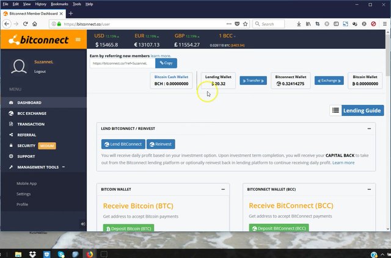Open the Bookmarks menu
The height and width of the screenshot is (258, 391).
[x=59, y=4]
